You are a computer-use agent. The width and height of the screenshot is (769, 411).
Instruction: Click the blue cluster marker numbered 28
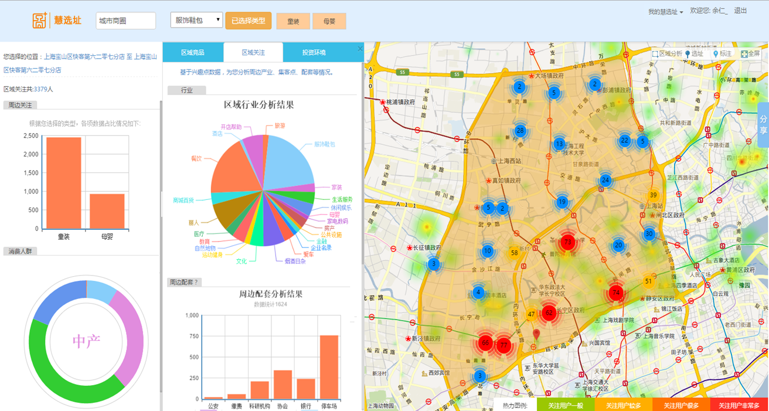(x=520, y=130)
